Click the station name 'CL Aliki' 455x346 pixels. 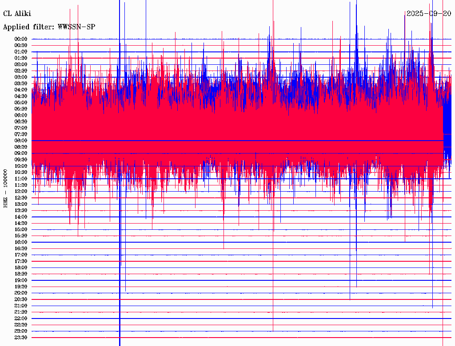[x=17, y=14]
